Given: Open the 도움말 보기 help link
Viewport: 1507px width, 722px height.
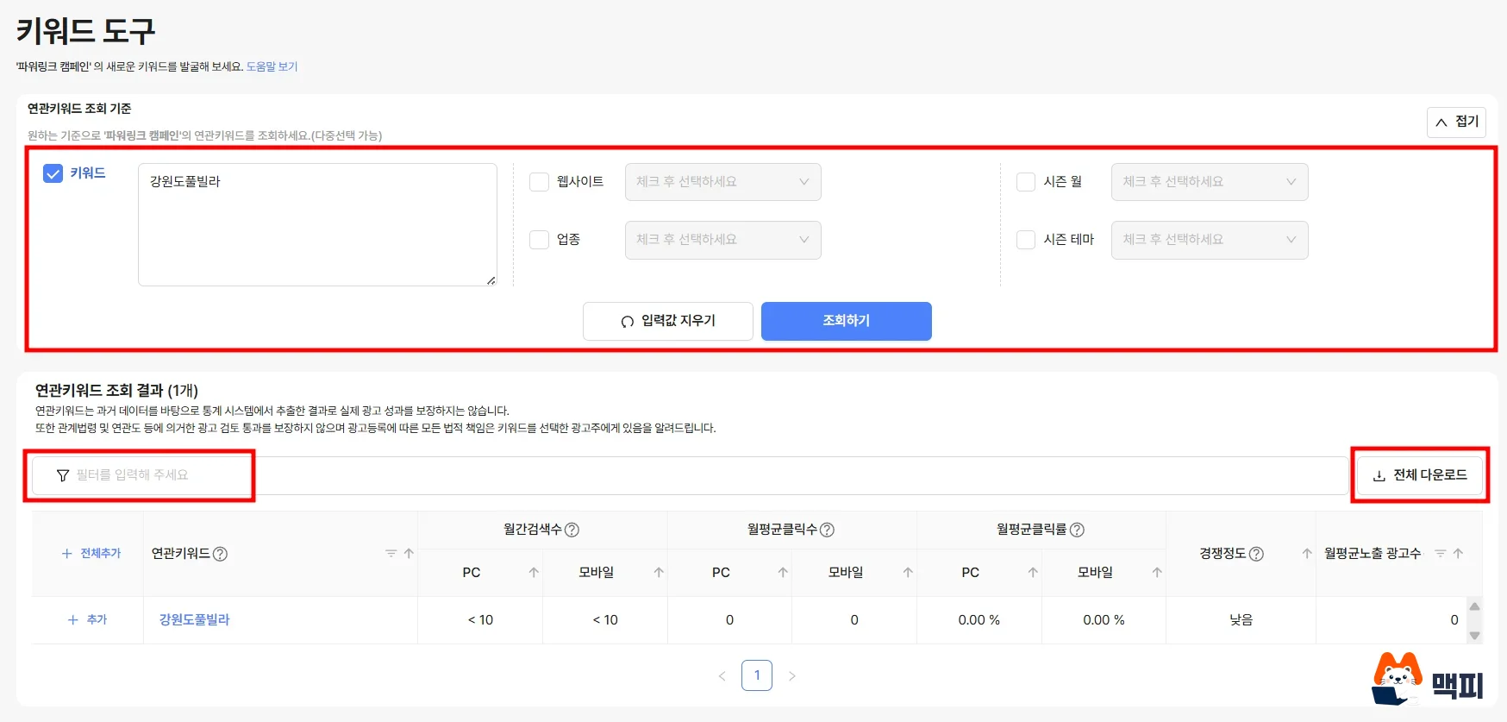Looking at the screenshot, I should coord(272,66).
